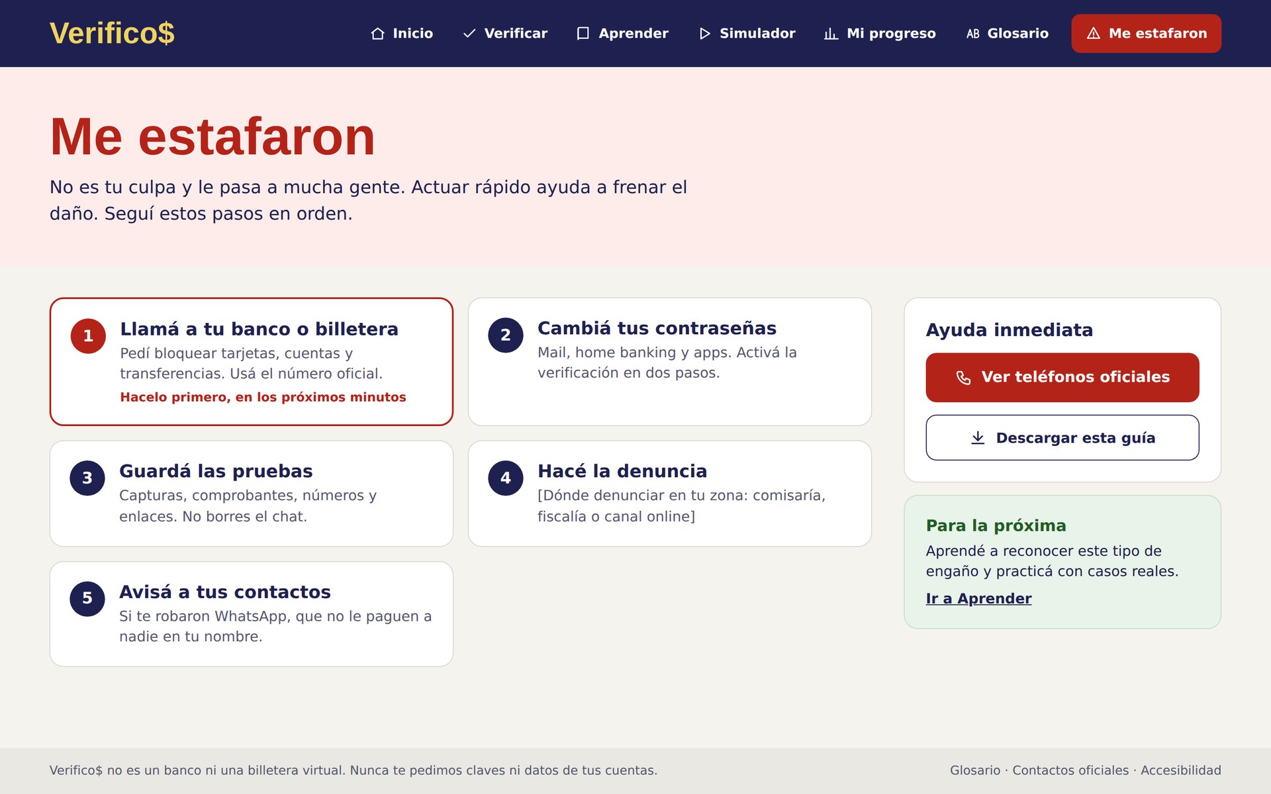
Task: Follow the Ir a Aprender link
Action: 978,599
